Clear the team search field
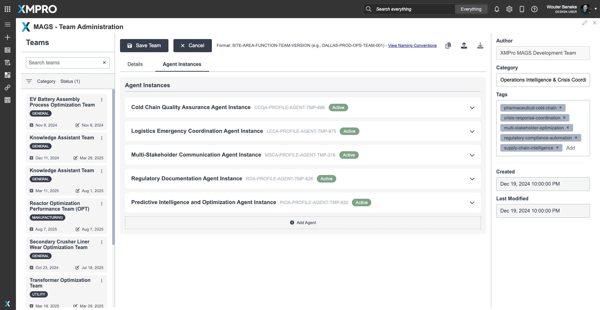 (104, 62)
